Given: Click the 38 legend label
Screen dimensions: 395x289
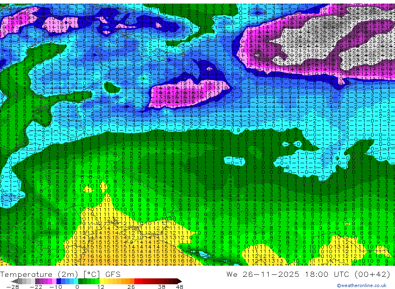Looking at the screenshot, I should (x=161, y=287).
